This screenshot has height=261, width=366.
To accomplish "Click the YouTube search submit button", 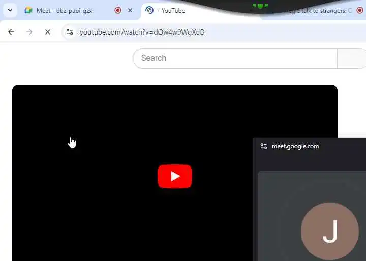I will coord(352,58).
